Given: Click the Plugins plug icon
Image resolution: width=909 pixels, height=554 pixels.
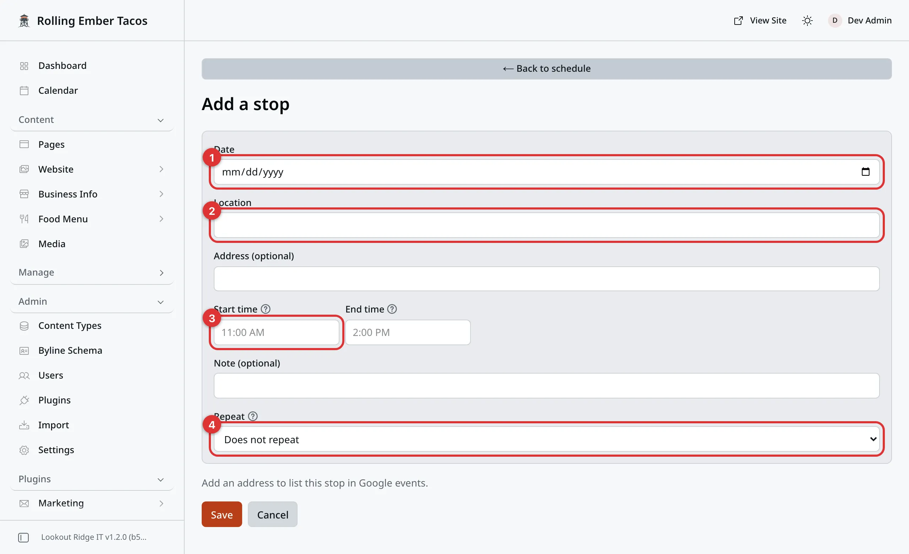Looking at the screenshot, I should 24,400.
